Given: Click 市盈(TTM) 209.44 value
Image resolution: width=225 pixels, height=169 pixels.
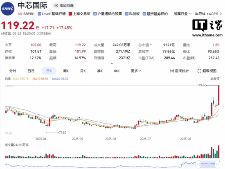Looking at the screenshot, I should point(169,58).
